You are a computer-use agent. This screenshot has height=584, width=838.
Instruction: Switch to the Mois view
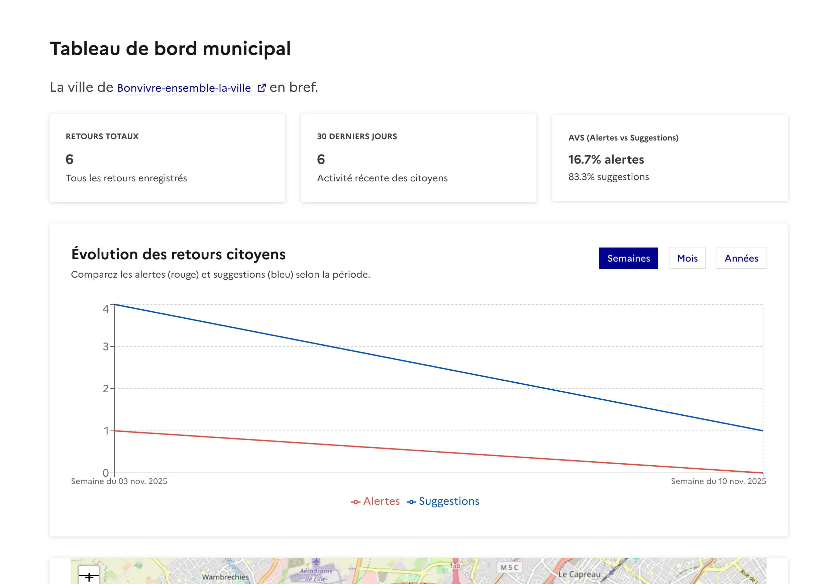(x=687, y=259)
